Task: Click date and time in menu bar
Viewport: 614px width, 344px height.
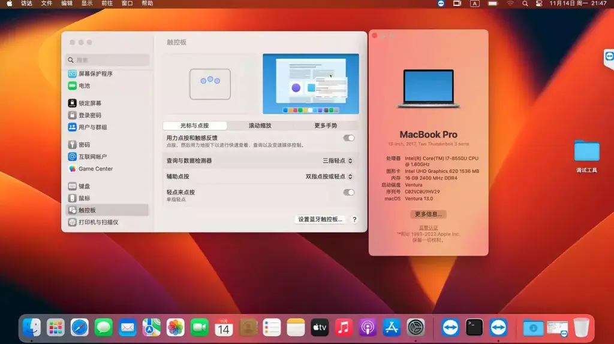Action: coord(578,4)
